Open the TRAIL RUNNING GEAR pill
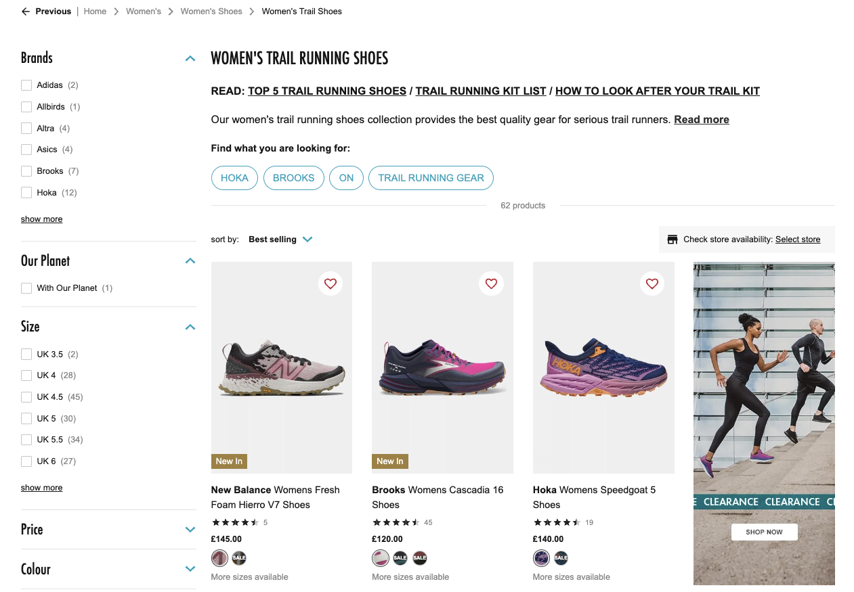Screen dimensions: 854x592 (x=431, y=178)
